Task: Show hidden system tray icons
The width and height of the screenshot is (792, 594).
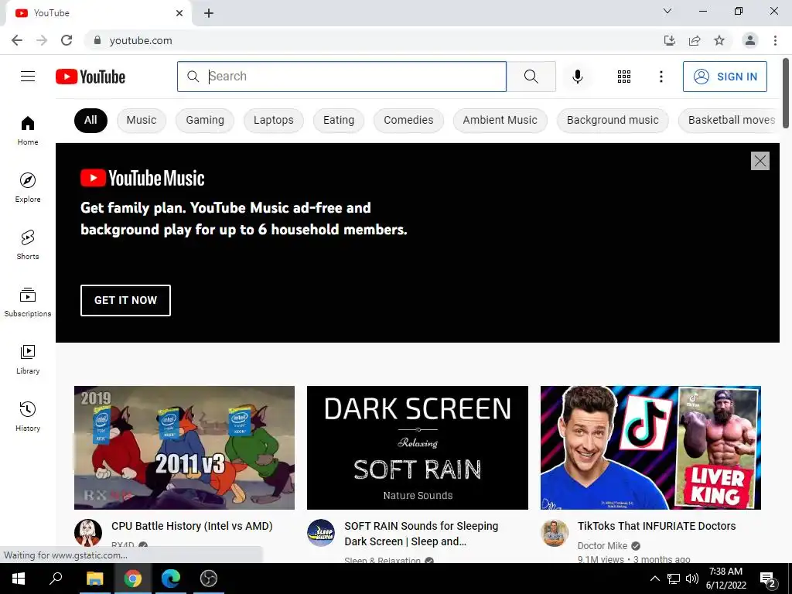Action: [654, 579]
